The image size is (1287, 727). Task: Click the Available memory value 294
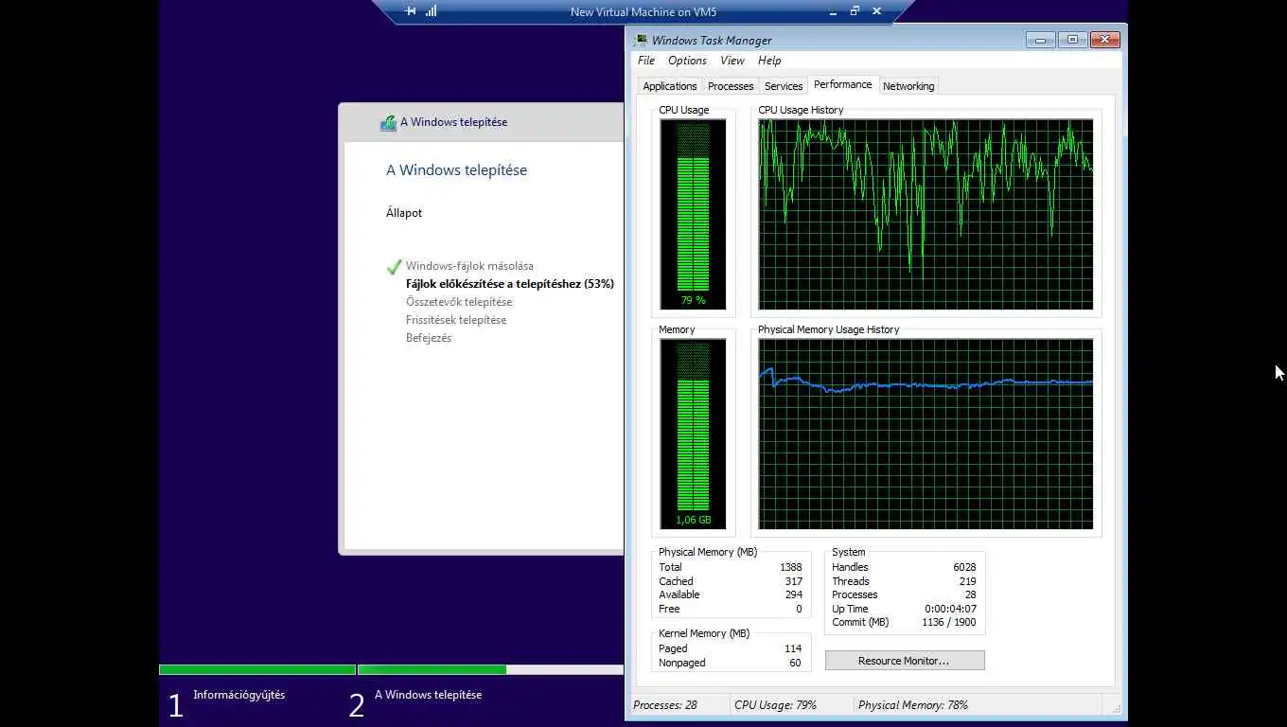click(793, 594)
